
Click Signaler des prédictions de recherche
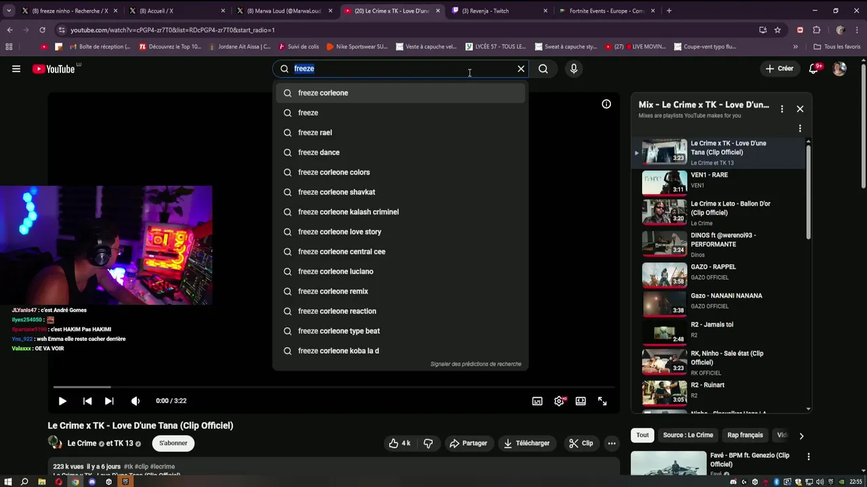475,364
